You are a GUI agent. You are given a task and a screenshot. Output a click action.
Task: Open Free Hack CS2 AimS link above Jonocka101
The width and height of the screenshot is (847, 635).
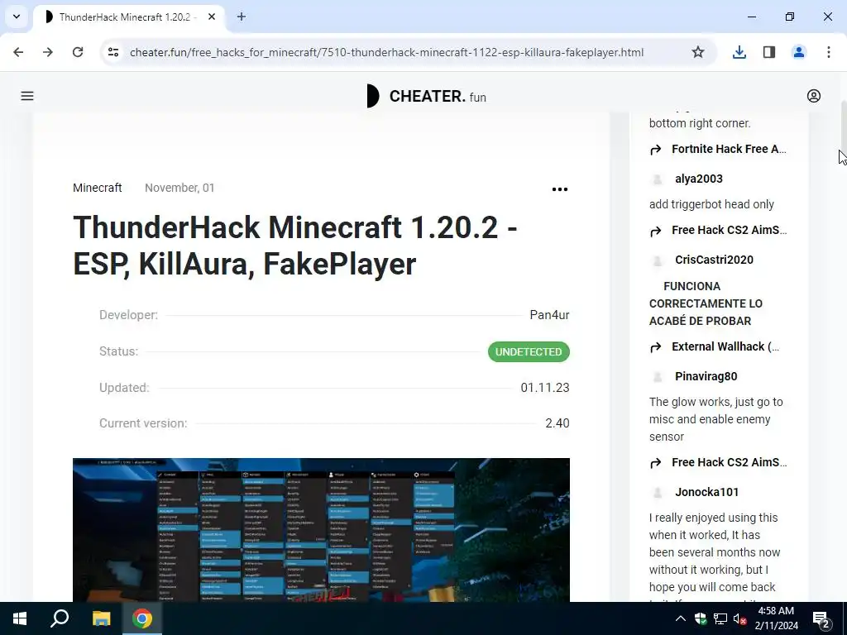[x=729, y=462]
